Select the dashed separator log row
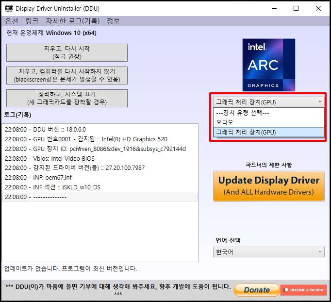This screenshot has height=302, width=331. coord(100,197)
